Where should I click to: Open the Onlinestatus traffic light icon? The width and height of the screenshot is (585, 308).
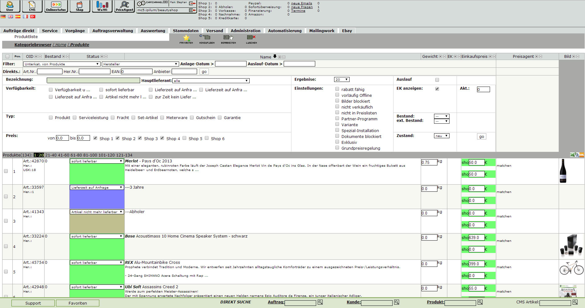pyautogui.click(x=56, y=6)
